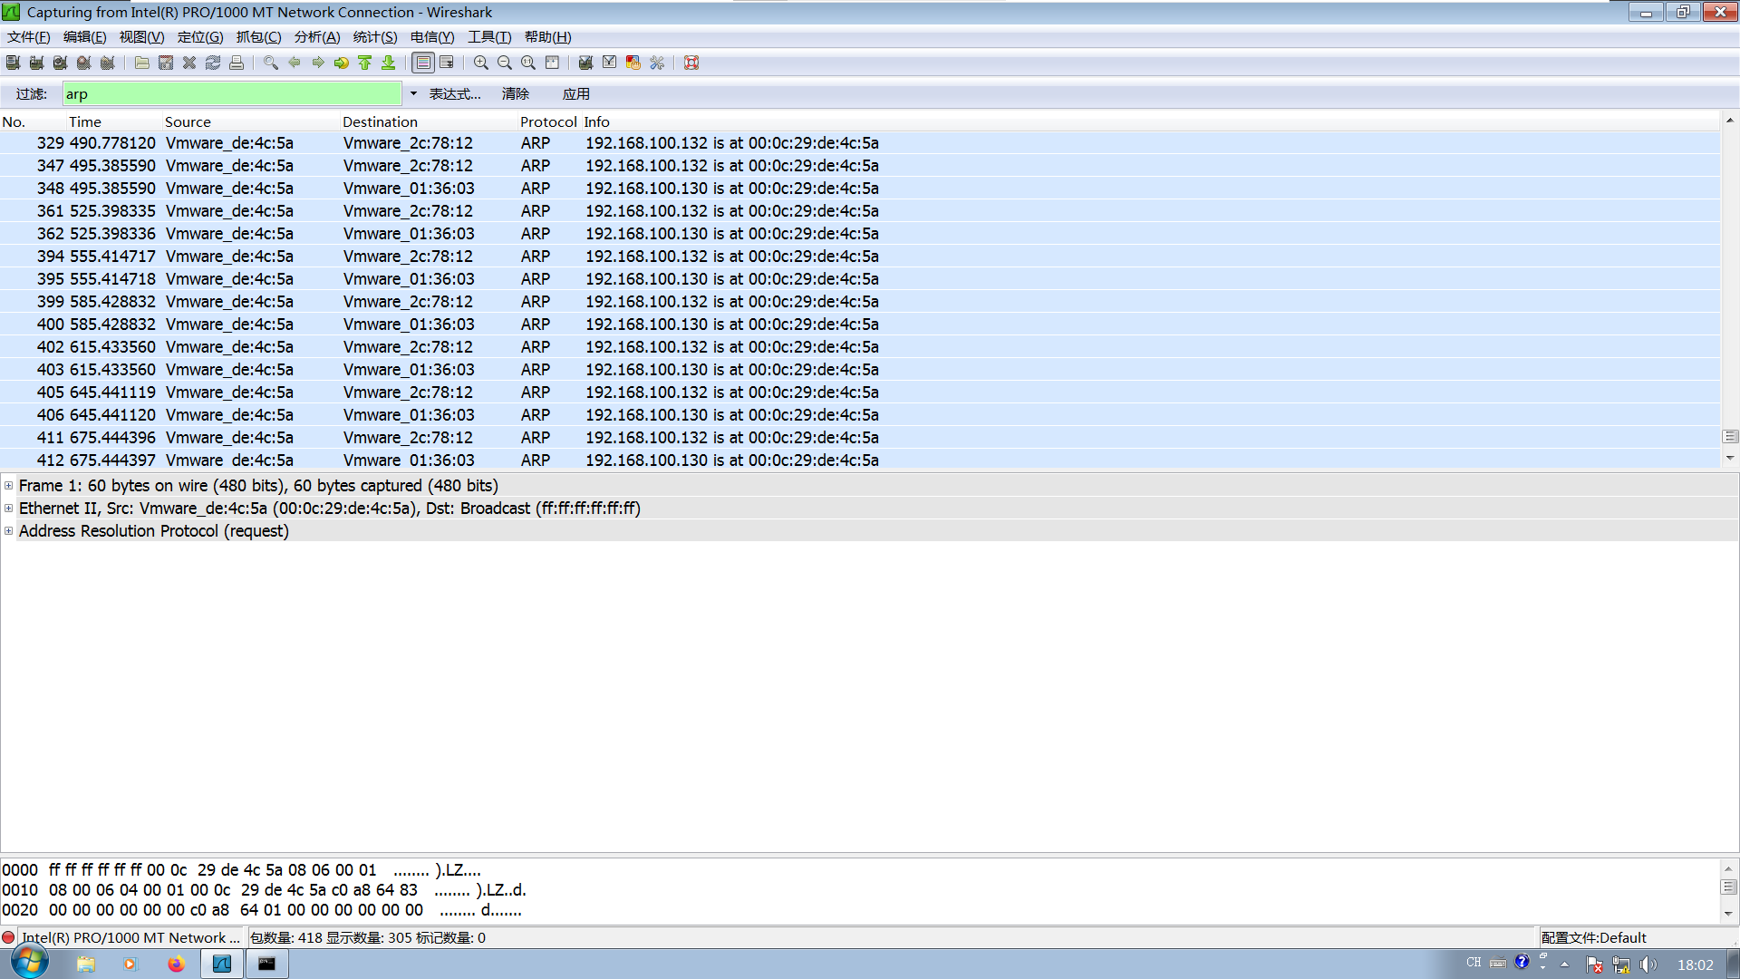Click the 表达式... button
The height and width of the screenshot is (979, 1740).
point(454,94)
